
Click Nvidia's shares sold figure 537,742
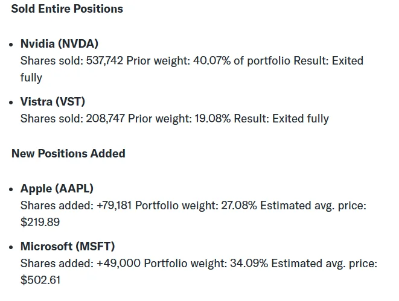coord(104,61)
